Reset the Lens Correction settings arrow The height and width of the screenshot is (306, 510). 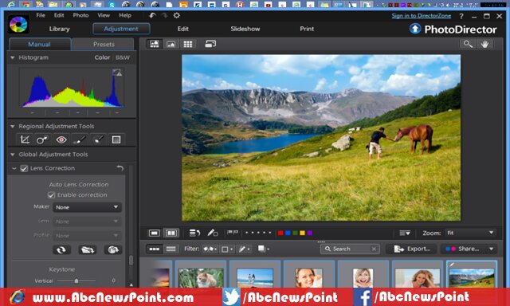[x=120, y=168]
